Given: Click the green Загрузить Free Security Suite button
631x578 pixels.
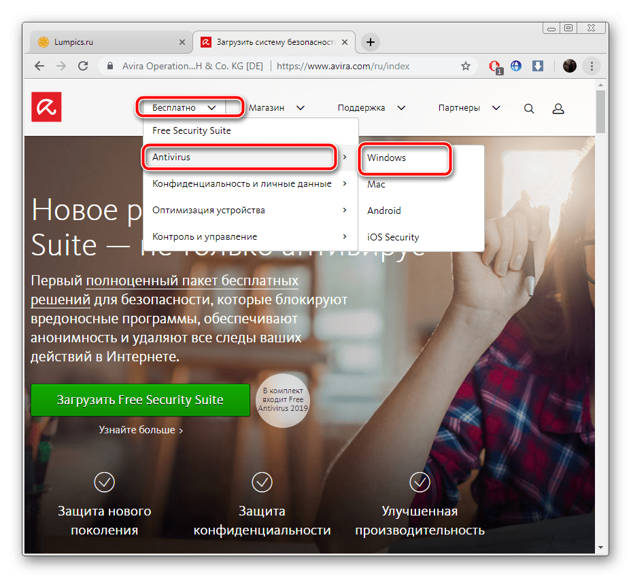Looking at the screenshot, I should [140, 399].
